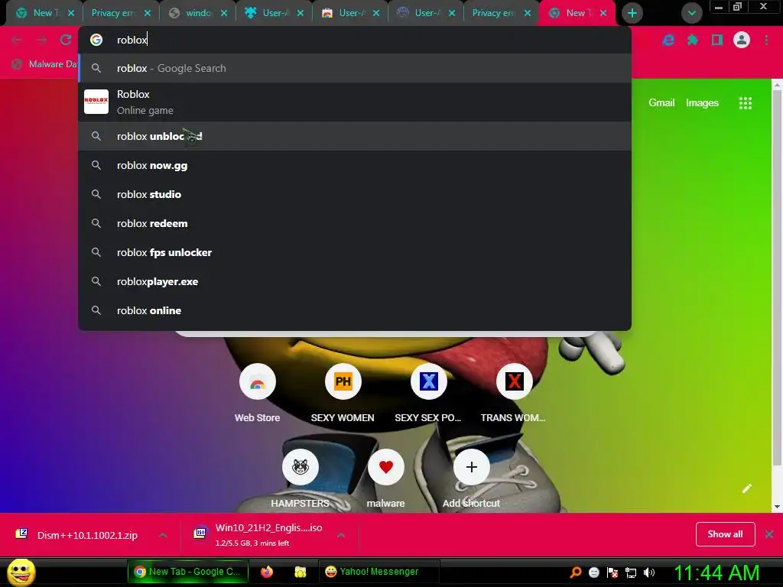Open Dism++10.1.1002.1.zip download
The image size is (783, 587).
click(x=87, y=535)
